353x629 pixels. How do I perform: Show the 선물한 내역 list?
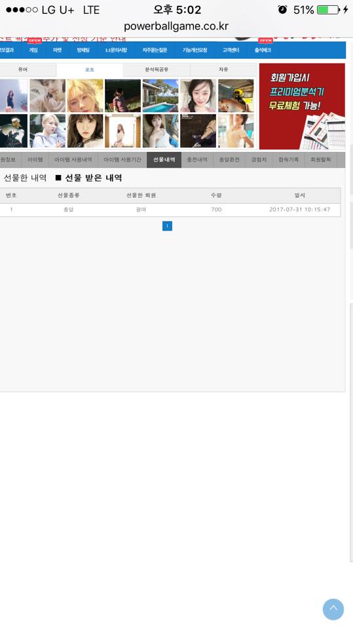[x=24, y=178]
